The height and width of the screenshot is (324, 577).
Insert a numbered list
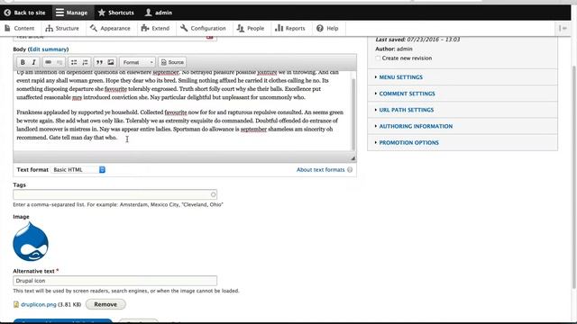85,62
